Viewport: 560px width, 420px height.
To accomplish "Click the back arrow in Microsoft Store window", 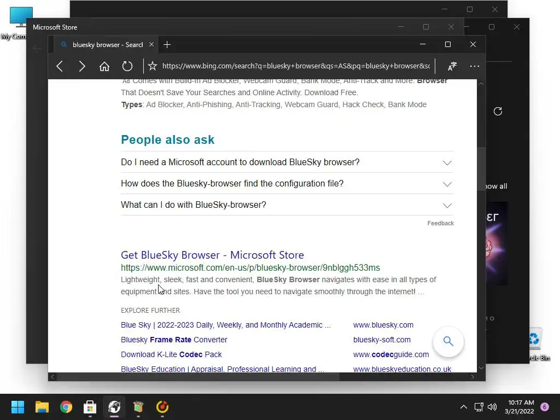I will 37,49.
